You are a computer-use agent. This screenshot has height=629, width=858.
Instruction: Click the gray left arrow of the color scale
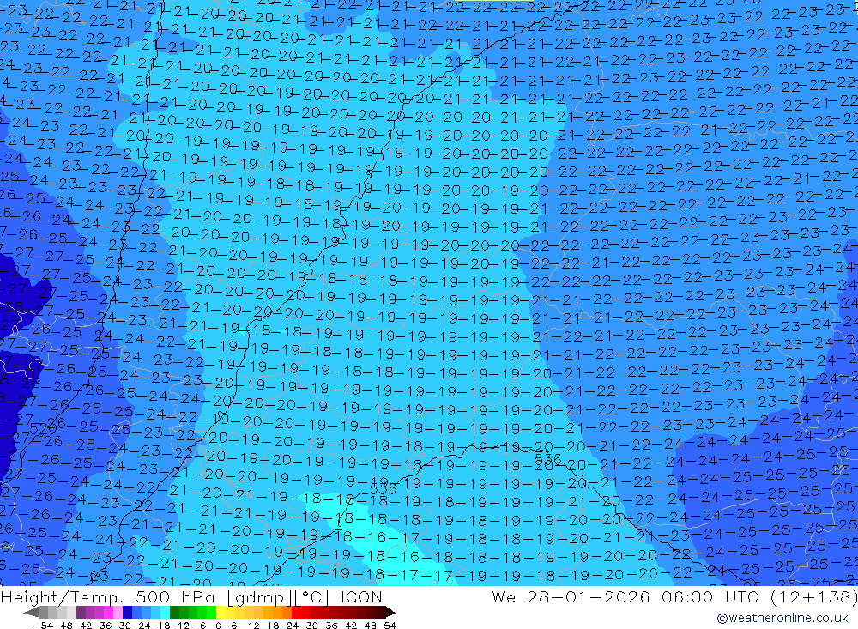(x=31, y=612)
